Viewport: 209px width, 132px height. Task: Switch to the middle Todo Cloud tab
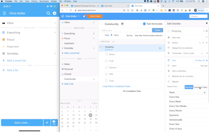[x=115, y=6]
